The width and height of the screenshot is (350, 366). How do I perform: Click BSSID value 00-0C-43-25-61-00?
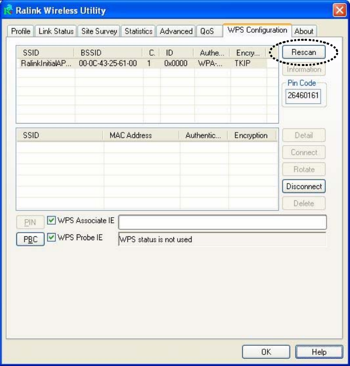108,63
